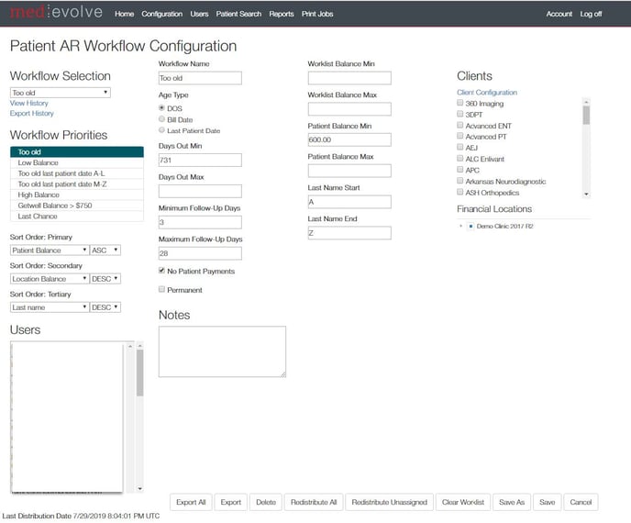Click into the Days Out Max field

(x=200, y=191)
